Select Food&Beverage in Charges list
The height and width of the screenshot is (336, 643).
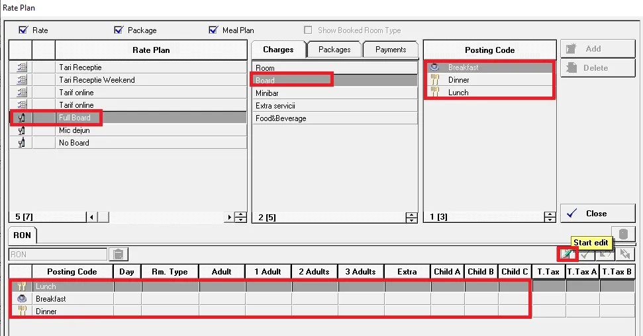334,118
